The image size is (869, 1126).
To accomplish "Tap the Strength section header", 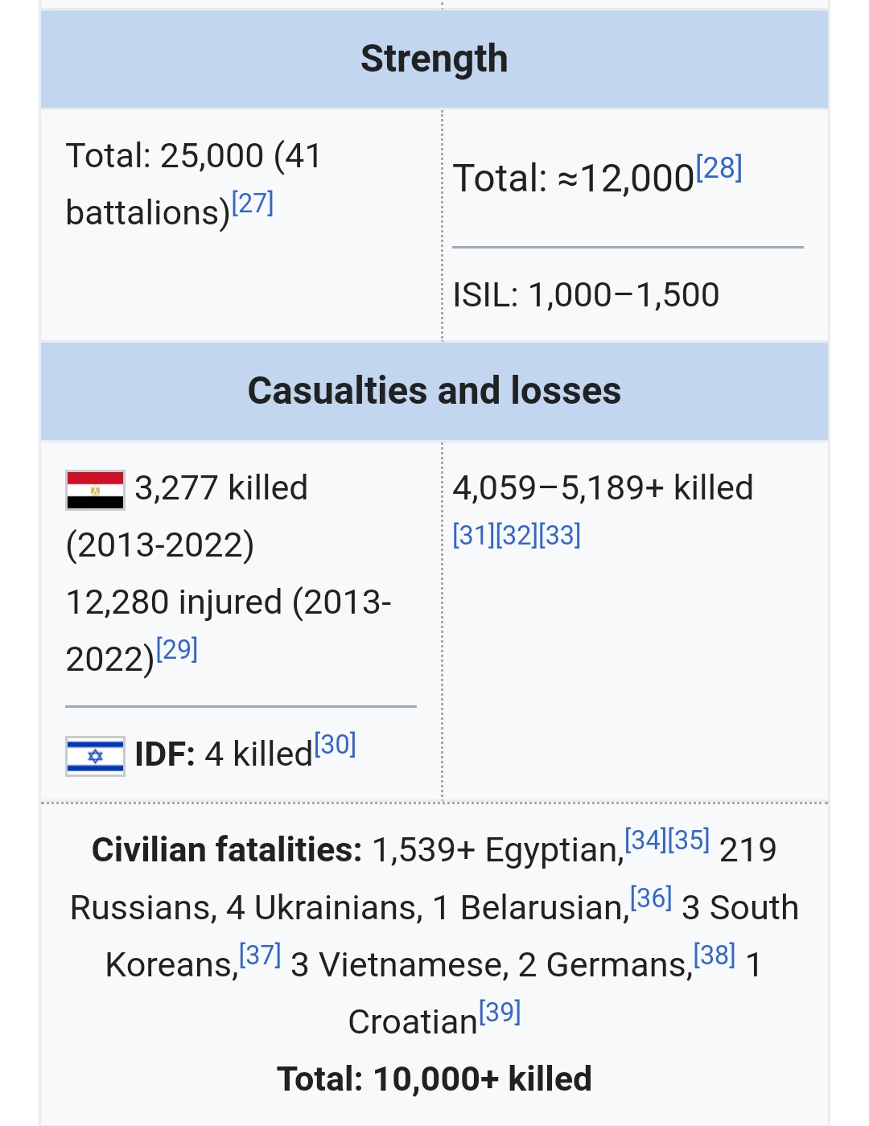I will (x=434, y=59).
